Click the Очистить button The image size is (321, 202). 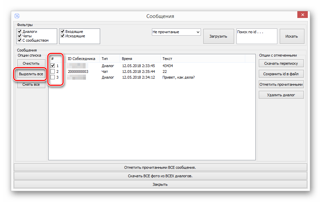coord(31,63)
